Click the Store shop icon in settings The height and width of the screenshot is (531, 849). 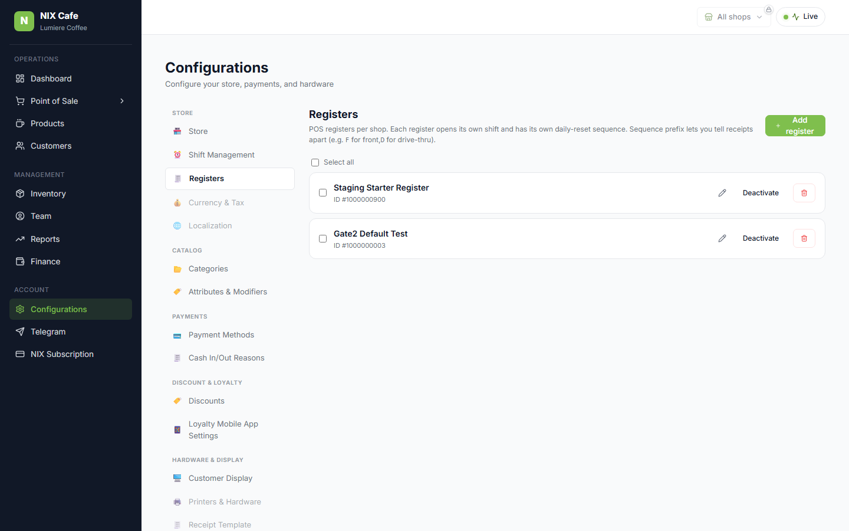coord(177,131)
